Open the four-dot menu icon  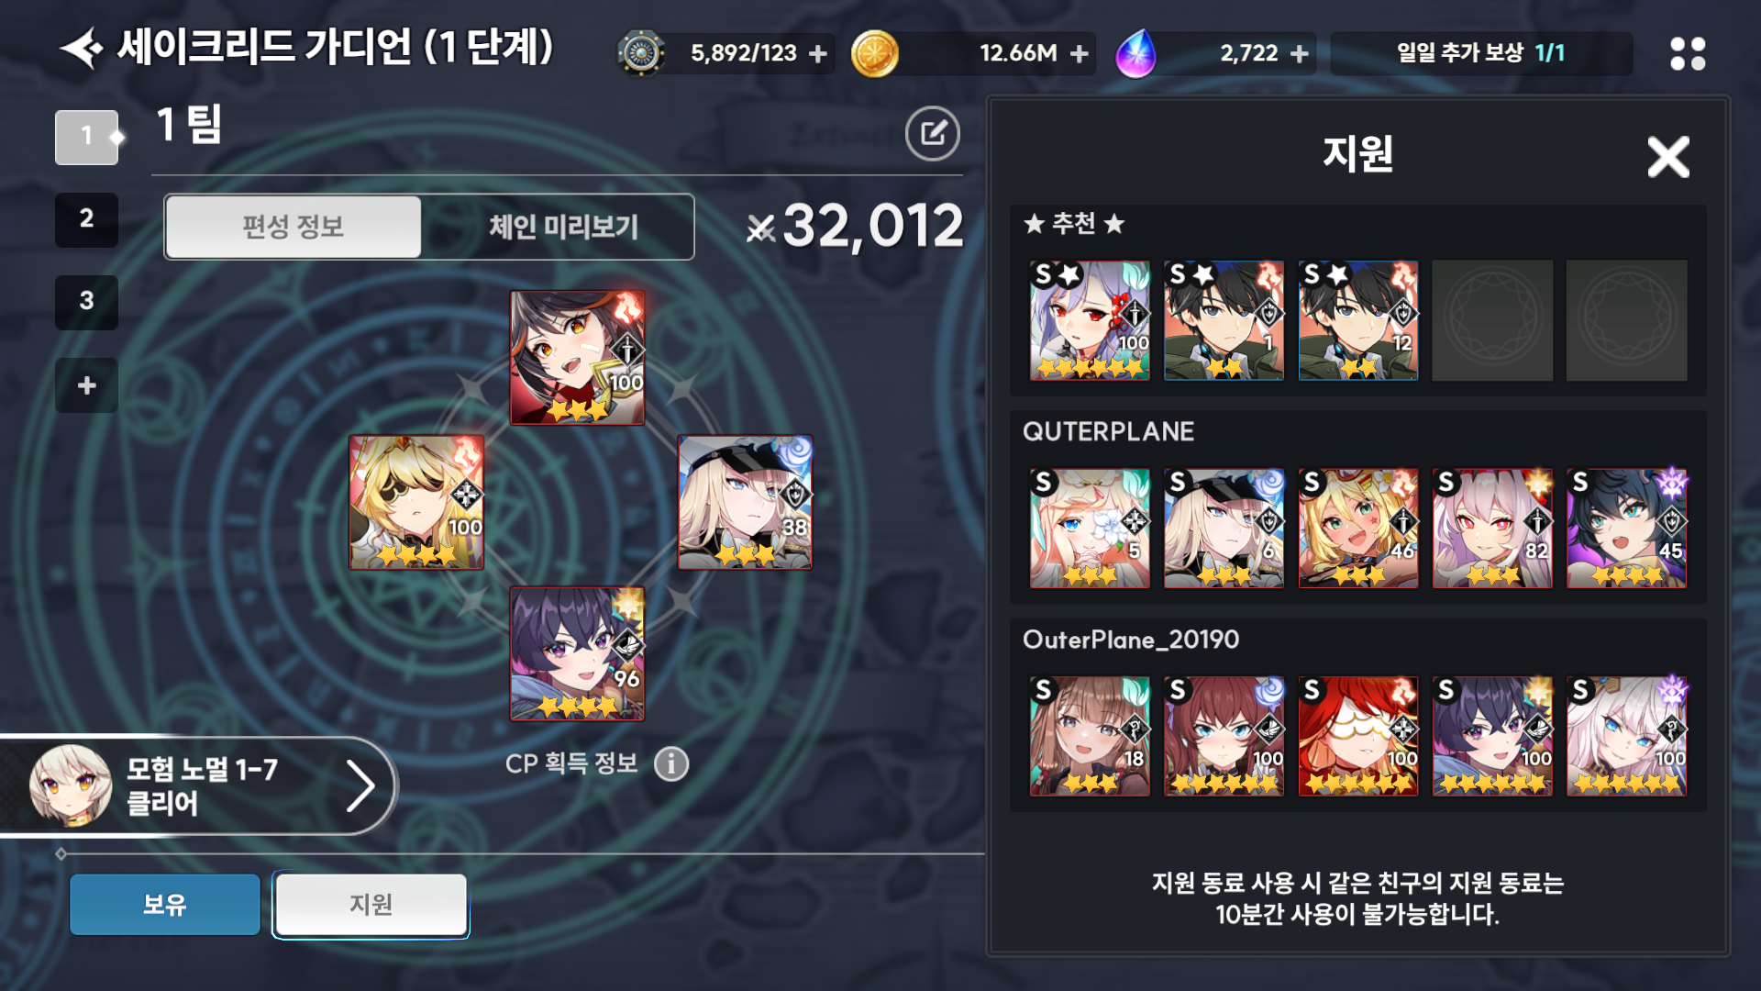click(1688, 53)
